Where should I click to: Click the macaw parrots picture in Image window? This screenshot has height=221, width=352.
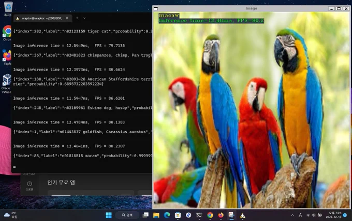(x=252, y=110)
